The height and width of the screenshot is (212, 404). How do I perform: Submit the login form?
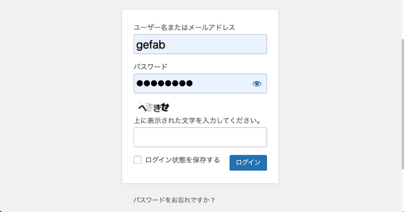click(x=248, y=163)
